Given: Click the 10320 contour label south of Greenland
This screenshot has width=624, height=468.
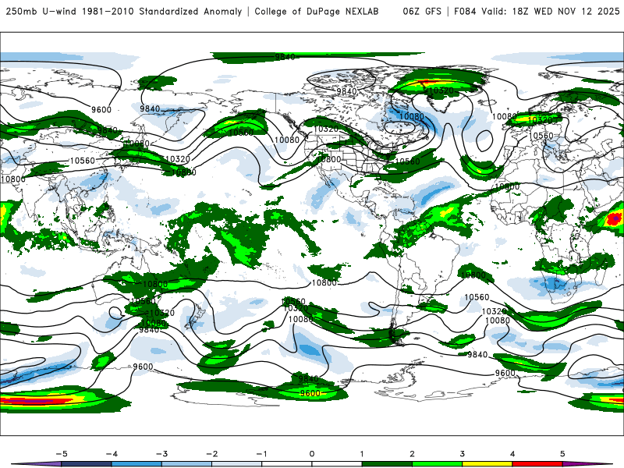Looking at the screenshot, I should coord(441,90).
